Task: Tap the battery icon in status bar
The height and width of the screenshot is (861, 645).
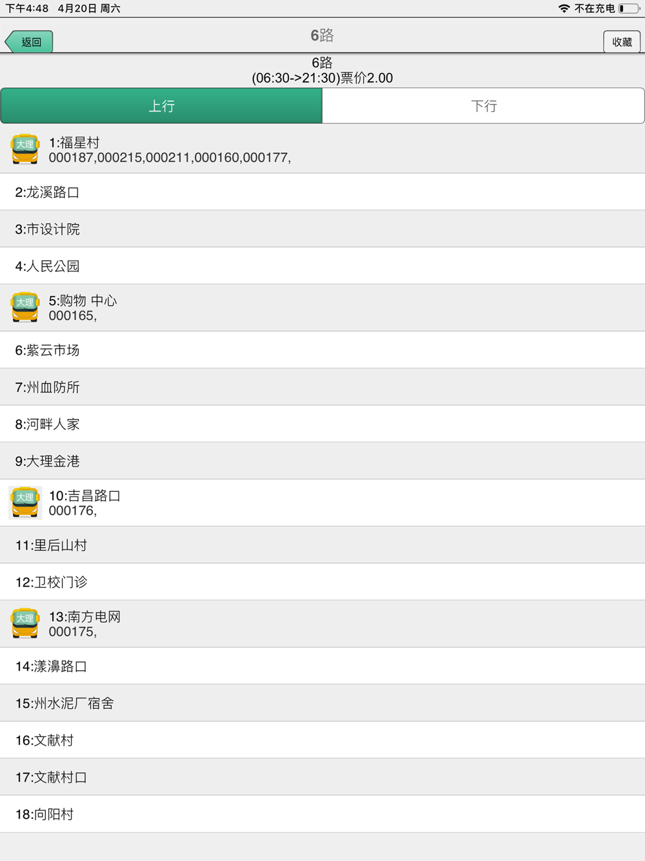Action: [629, 8]
